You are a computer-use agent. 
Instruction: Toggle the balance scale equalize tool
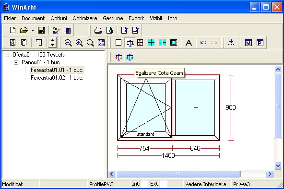tap(130, 43)
